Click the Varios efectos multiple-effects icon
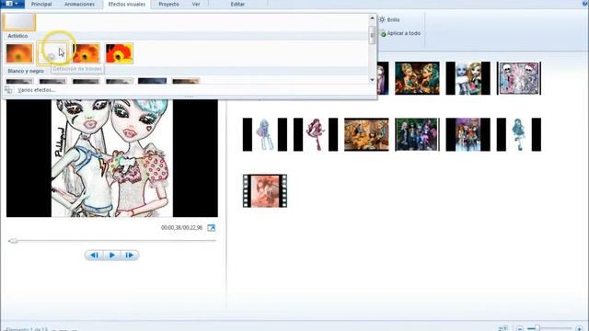This screenshot has width=589, height=331. coord(8,90)
